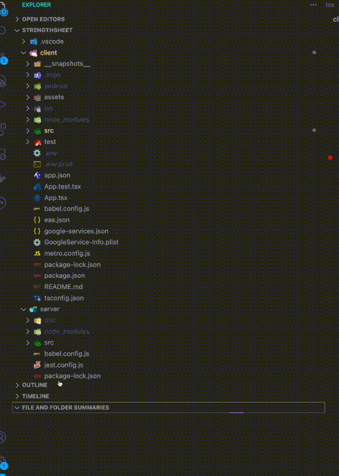
Task: Click the App.tsx React file icon
Action: 37,198
